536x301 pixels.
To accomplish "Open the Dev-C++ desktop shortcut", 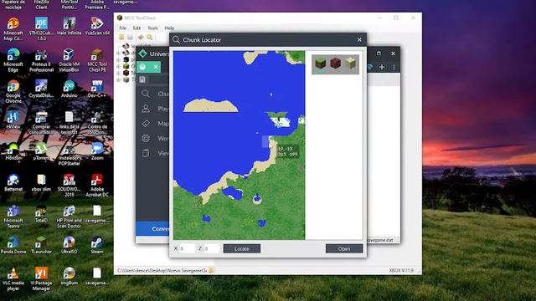I will (x=97, y=89).
